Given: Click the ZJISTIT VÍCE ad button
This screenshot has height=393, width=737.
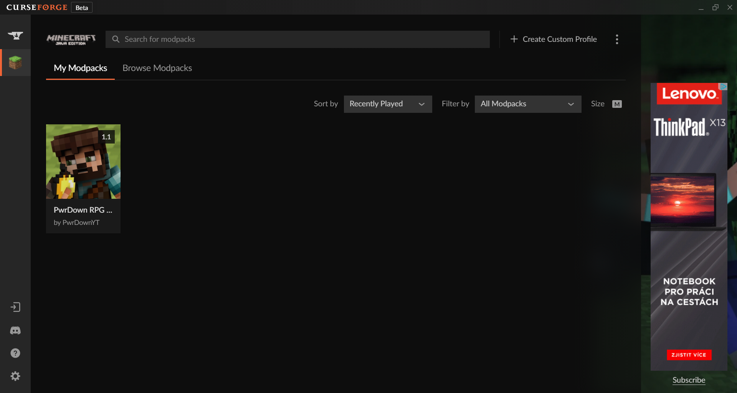Looking at the screenshot, I should coord(689,355).
